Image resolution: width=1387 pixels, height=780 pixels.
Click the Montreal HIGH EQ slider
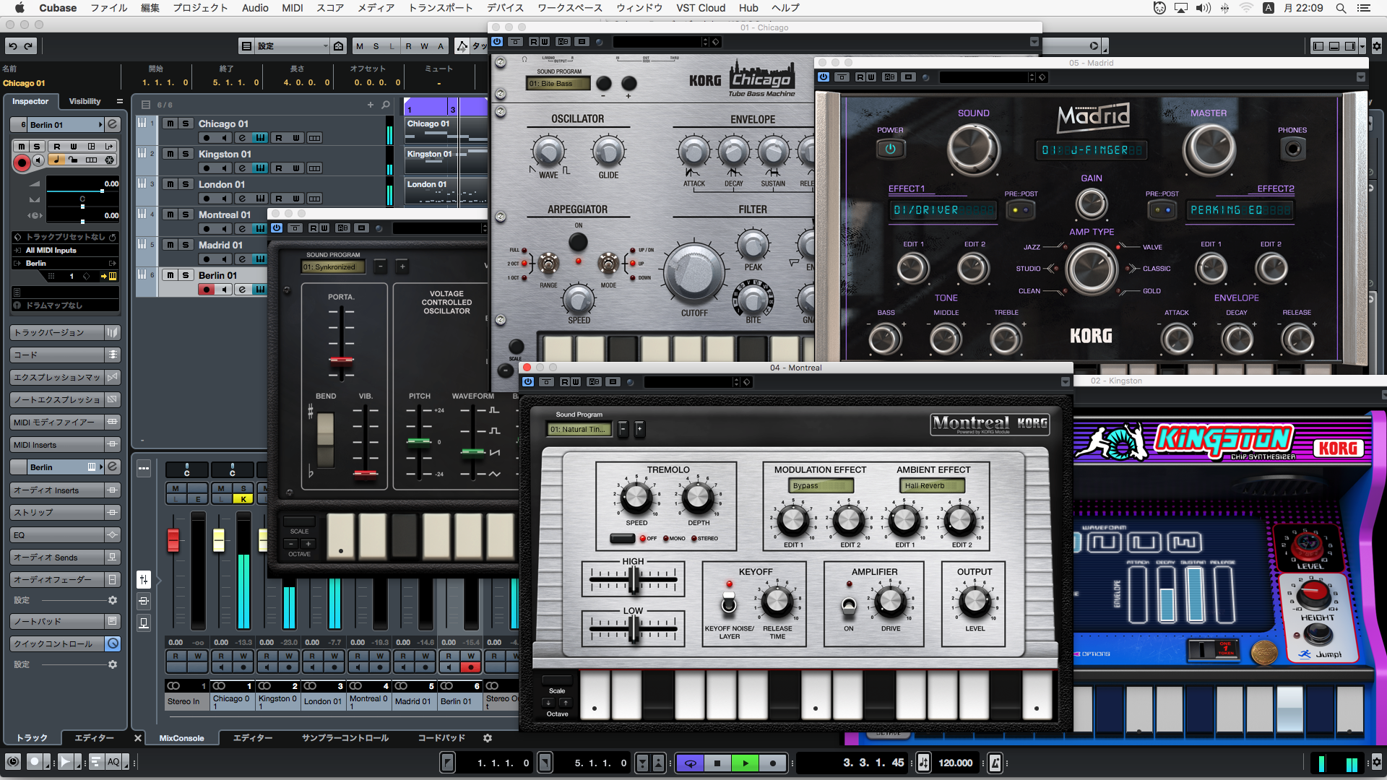pos(634,580)
